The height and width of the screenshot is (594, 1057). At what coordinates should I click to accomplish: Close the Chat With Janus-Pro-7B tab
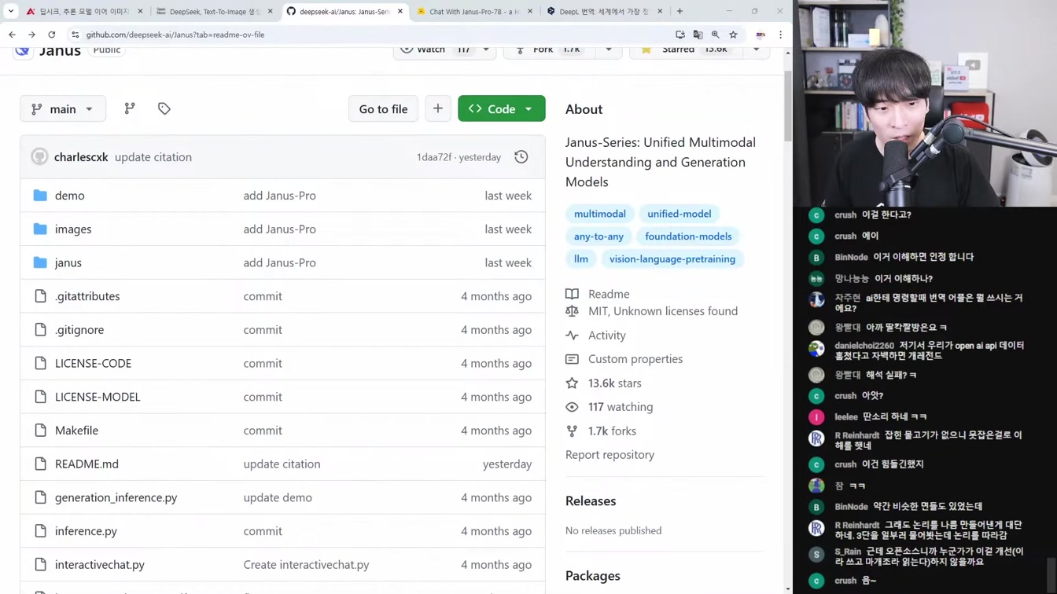point(530,11)
